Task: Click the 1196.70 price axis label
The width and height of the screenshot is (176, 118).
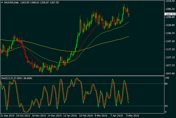Action: coord(170,33)
